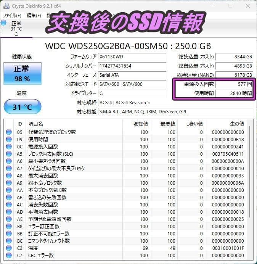Click the serial number field 174277431634
The image size is (257, 264).
pos(132,66)
